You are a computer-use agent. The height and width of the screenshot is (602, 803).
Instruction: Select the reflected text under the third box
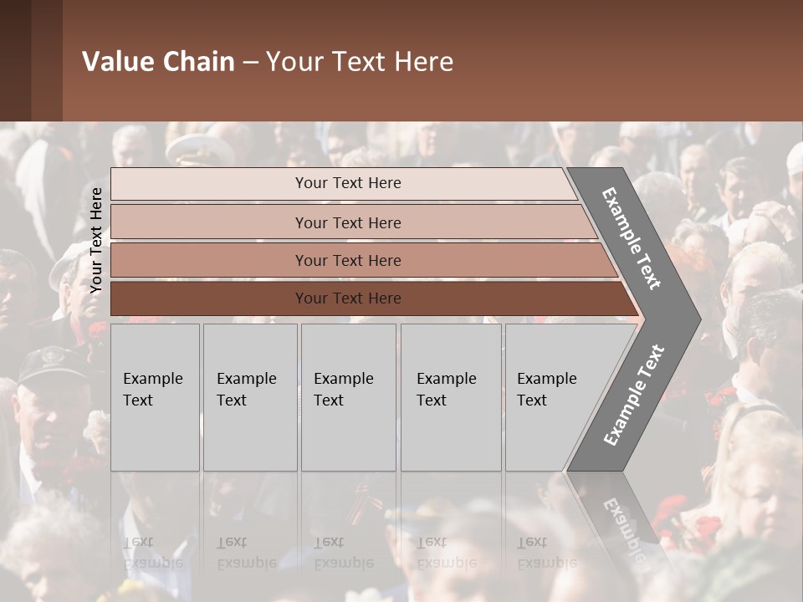tap(343, 553)
